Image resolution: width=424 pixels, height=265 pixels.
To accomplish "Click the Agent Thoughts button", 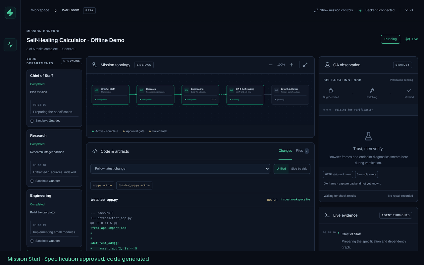I will click(x=396, y=215).
